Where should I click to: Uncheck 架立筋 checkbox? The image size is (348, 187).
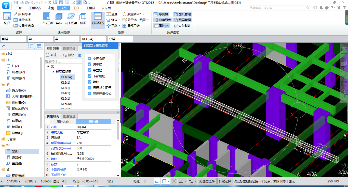(x=89, y=70)
